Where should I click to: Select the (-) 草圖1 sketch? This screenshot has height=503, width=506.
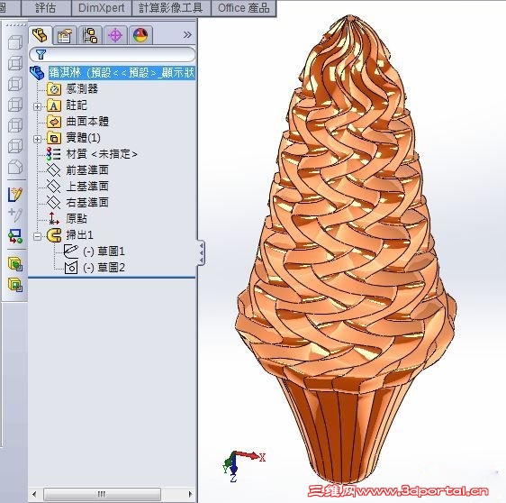pyautogui.click(x=104, y=251)
